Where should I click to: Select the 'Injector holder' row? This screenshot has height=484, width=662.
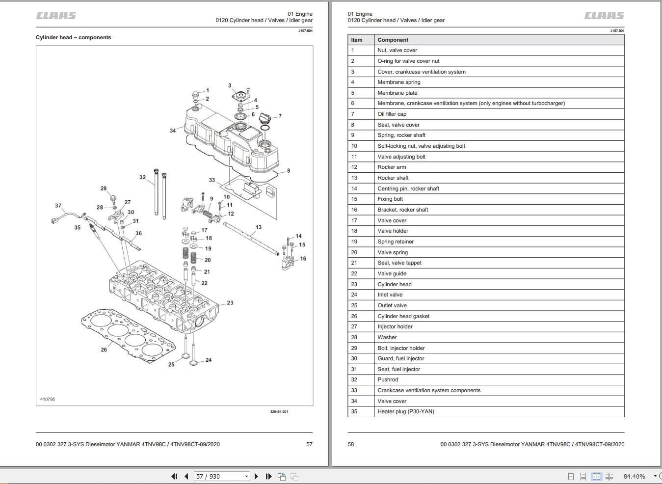point(486,326)
